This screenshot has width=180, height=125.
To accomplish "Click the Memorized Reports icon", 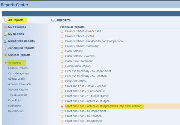I will [x=5, y=41].
